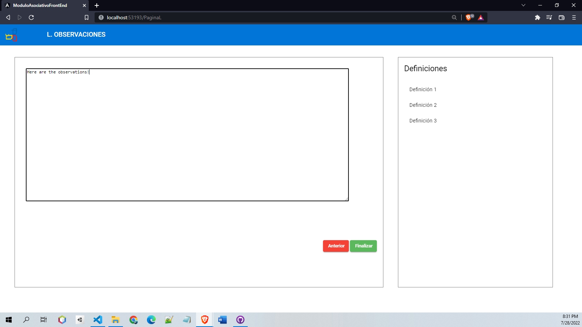
Task: Open Microsoft Word from taskbar
Action: point(223,320)
